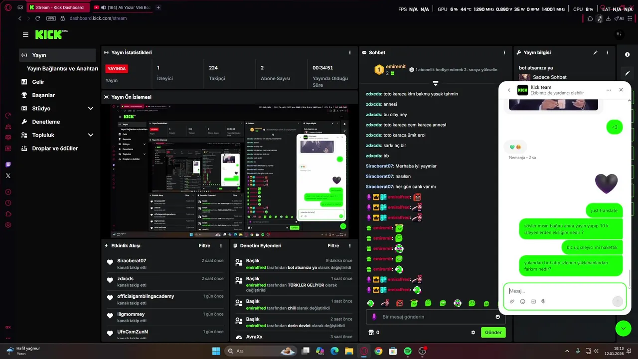Reload the dashboard page
Screen dimensions: 638x359
point(37,18)
